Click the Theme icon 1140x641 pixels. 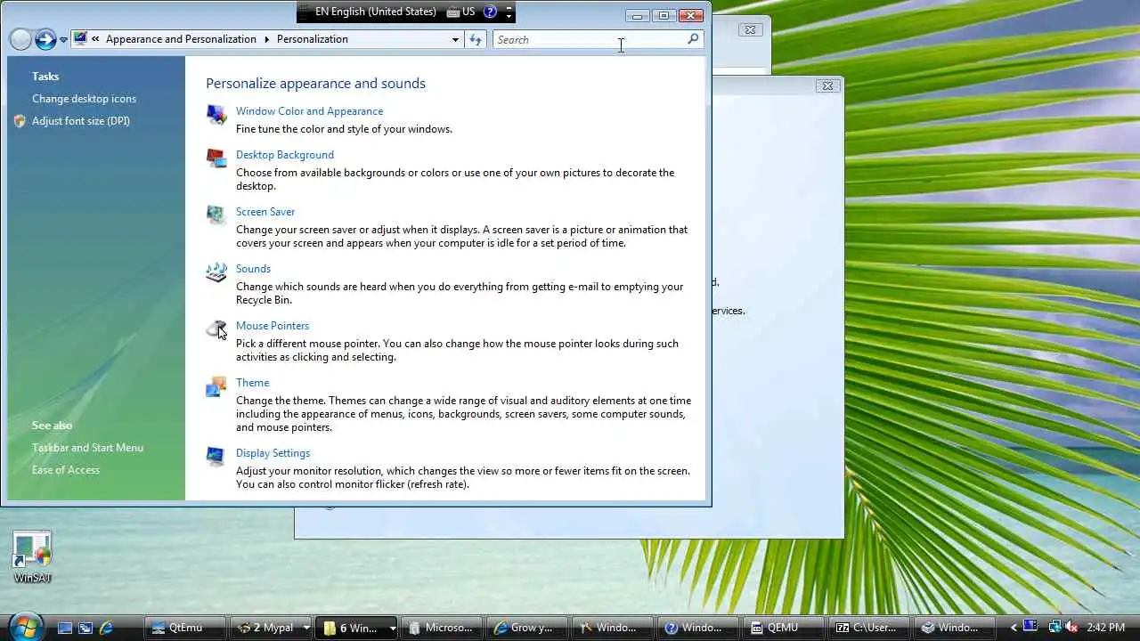(216, 386)
